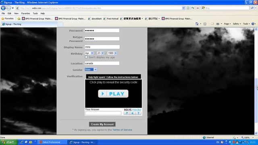Viewport: 258px width, 145px height.
Task: Open the Safety dropdown menu
Action: coord(237,24)
